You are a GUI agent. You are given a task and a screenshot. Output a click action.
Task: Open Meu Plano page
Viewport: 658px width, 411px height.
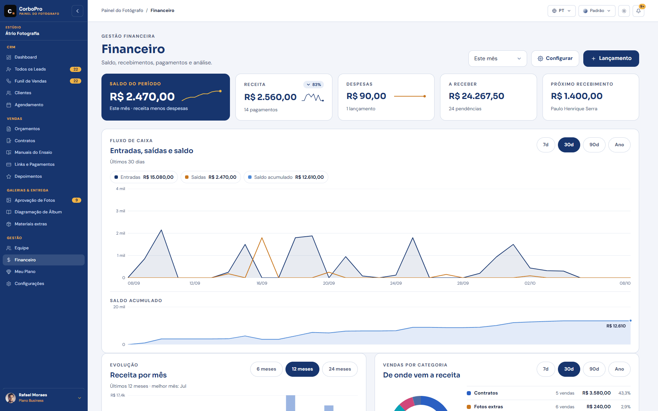point(44,272)
